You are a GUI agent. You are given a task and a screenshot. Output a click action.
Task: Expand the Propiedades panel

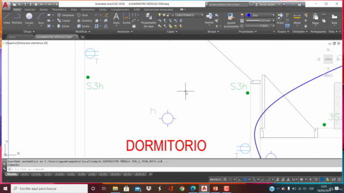247,32
